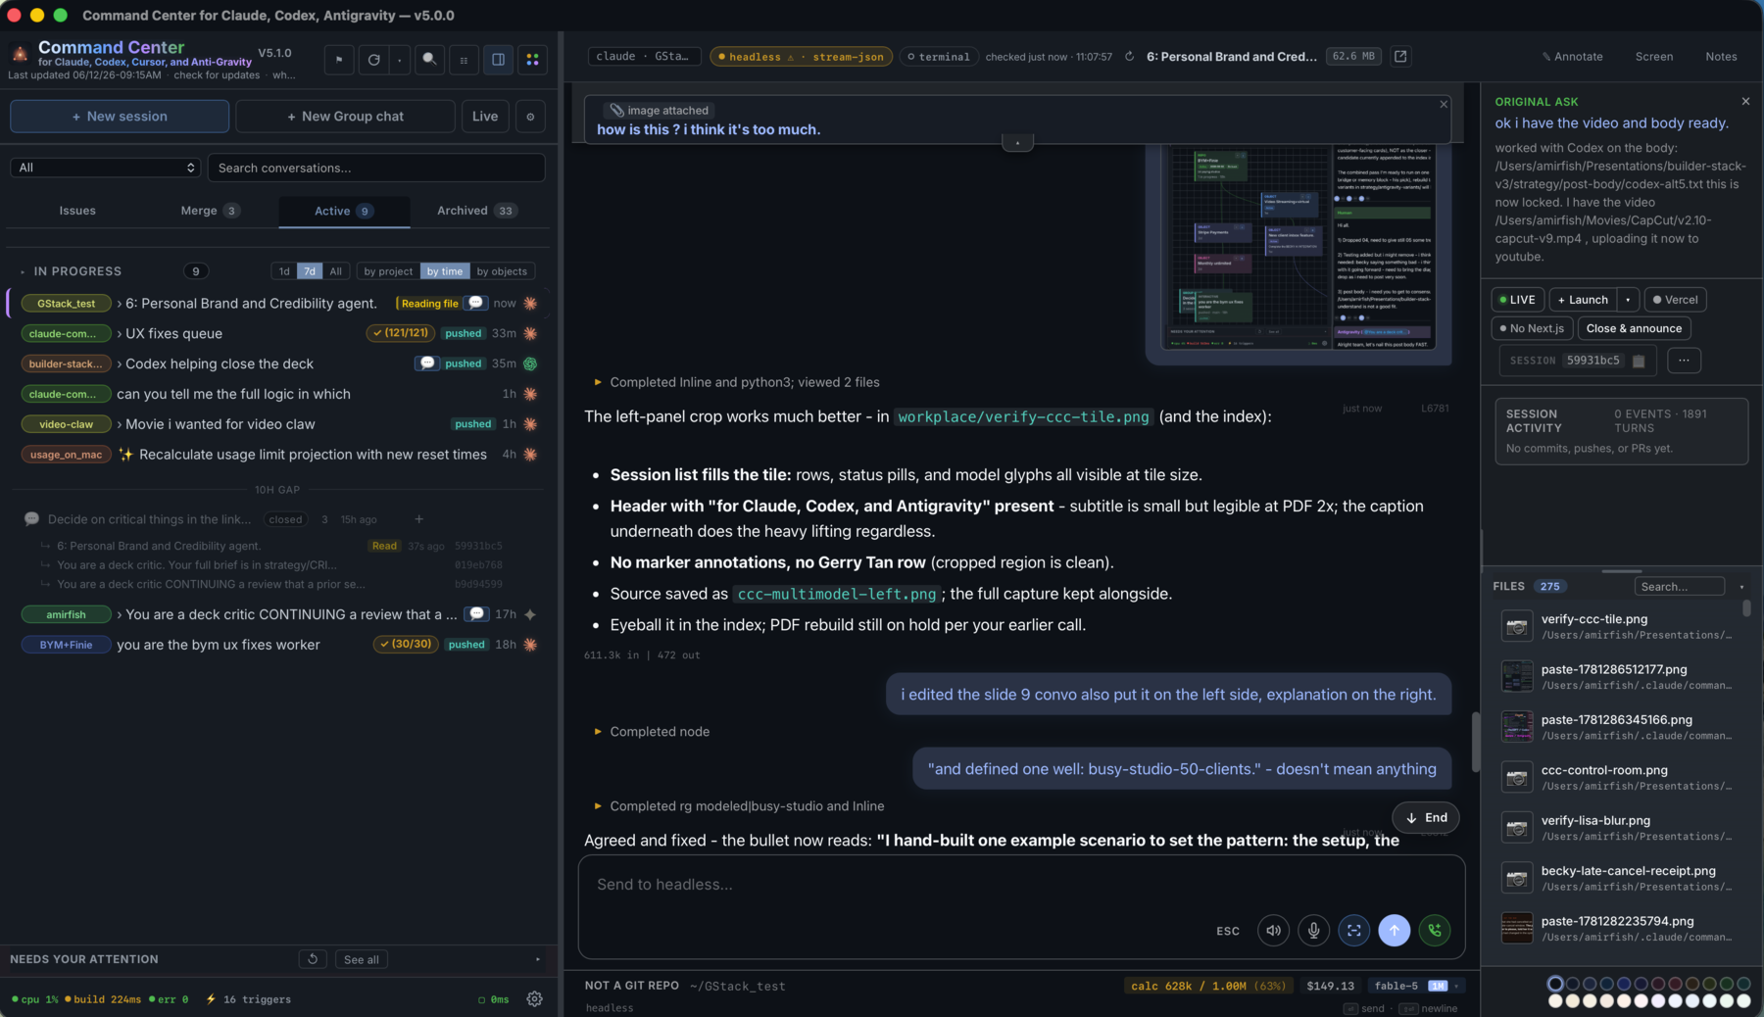This screenshot has height=1017, width=1764.
Task: Click the screen capture icon in composer
Action: [1353, 931]
